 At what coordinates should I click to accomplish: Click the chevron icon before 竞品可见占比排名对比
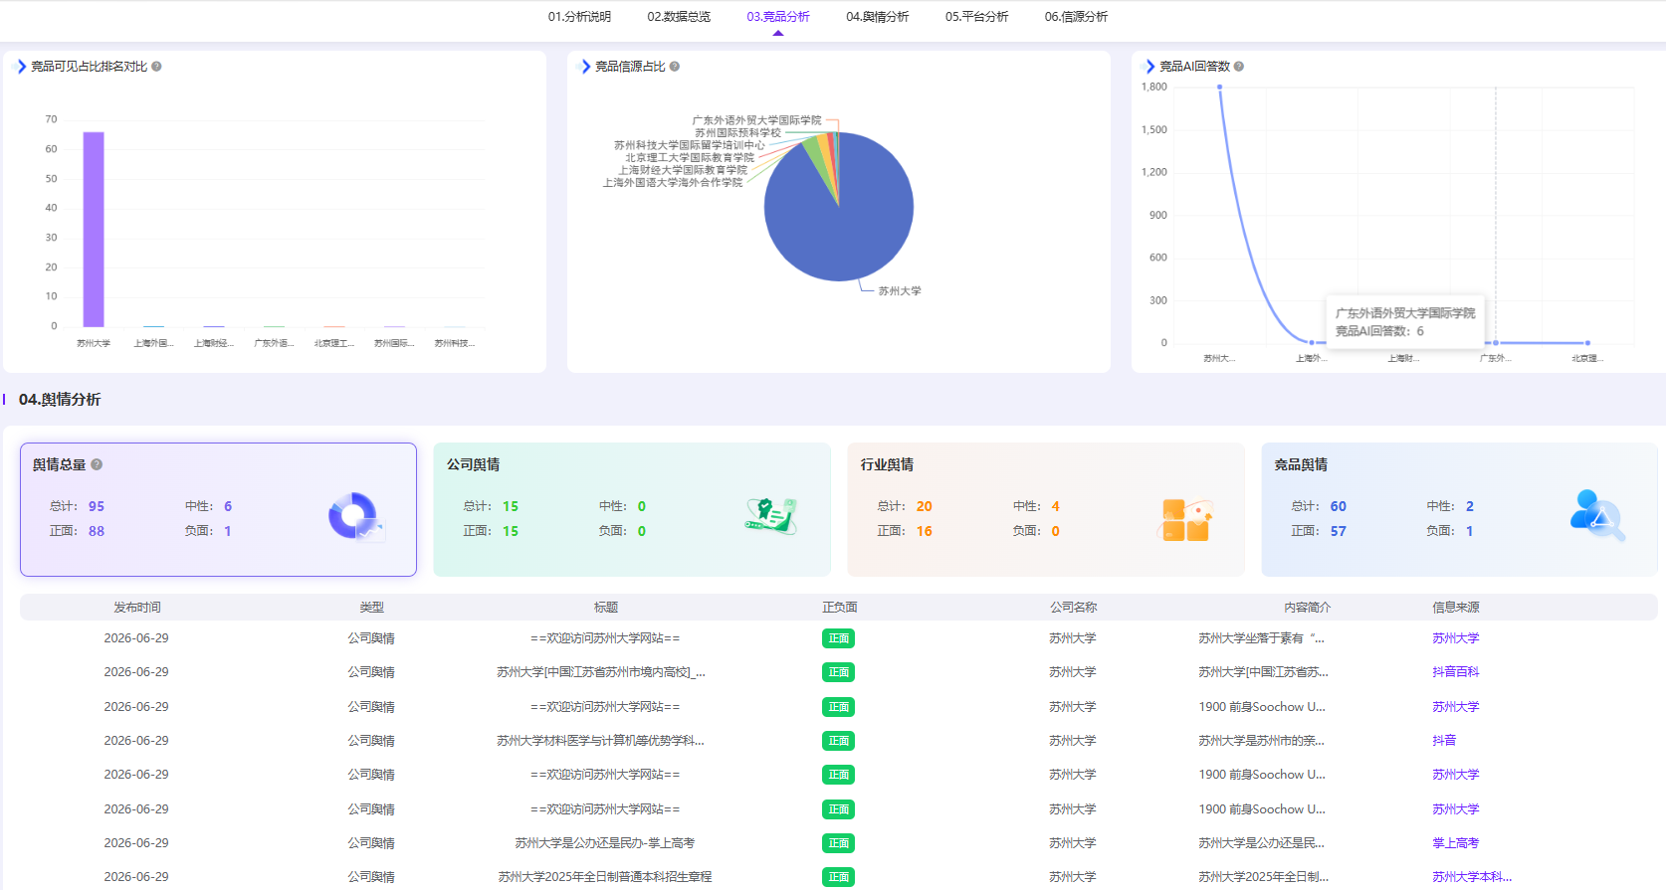pos(22,67)
